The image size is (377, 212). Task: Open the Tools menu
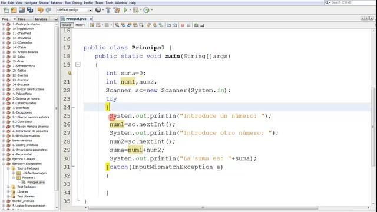pos(109,2)
